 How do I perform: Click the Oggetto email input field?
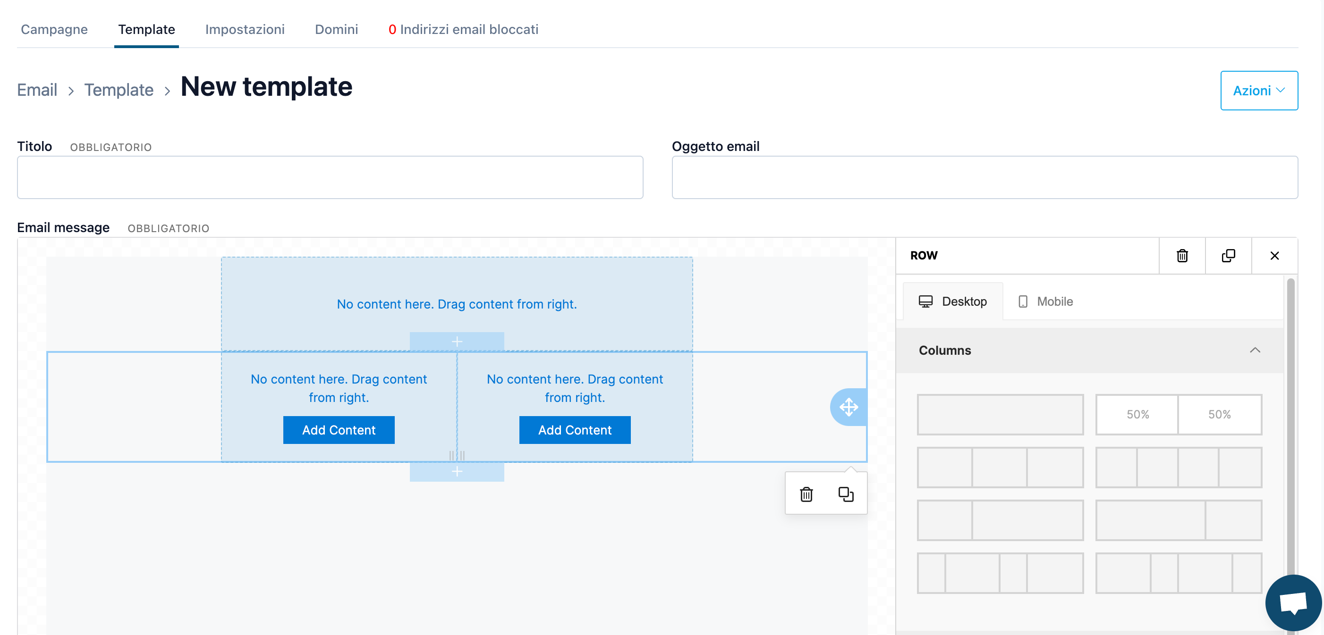985,177
